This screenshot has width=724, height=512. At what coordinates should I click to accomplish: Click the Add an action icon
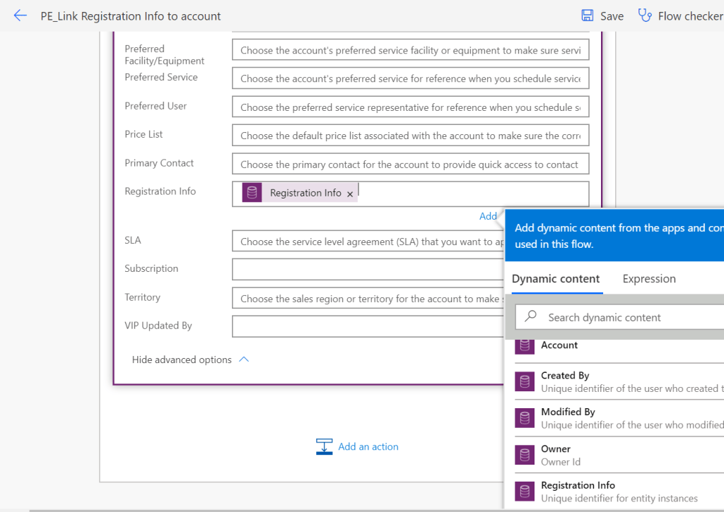(324, 446)
